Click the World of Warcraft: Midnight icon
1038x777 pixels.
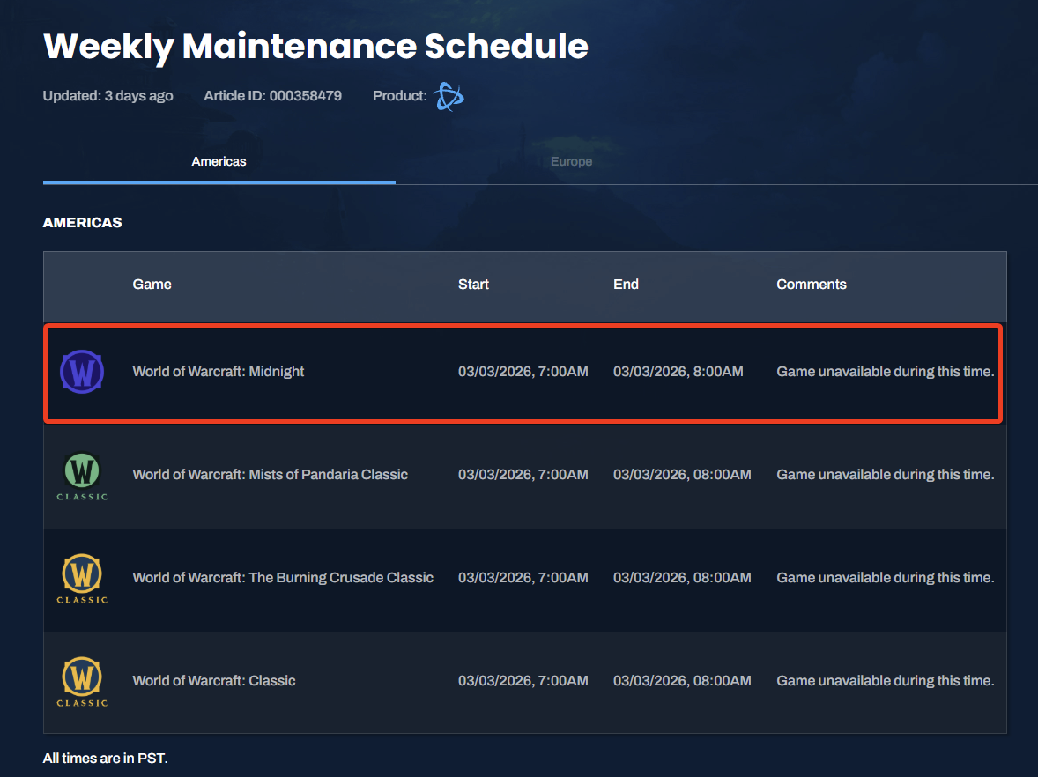click(x=82, y=372)
